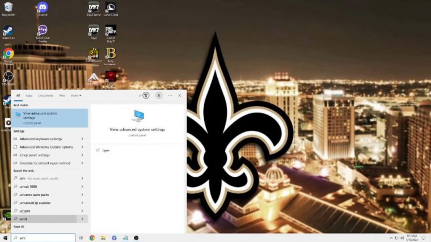Open the Windows Start button
The width and height of the screenshot is (431, 242).
point(5,238)
